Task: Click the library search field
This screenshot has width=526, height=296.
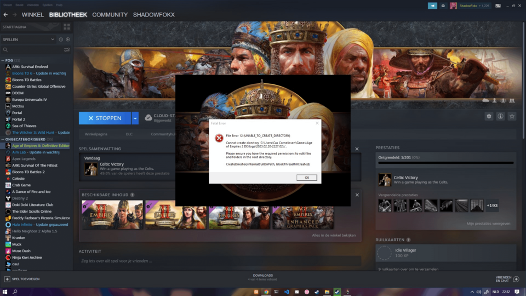Action: pyautogui.click(x=32, y=50)
